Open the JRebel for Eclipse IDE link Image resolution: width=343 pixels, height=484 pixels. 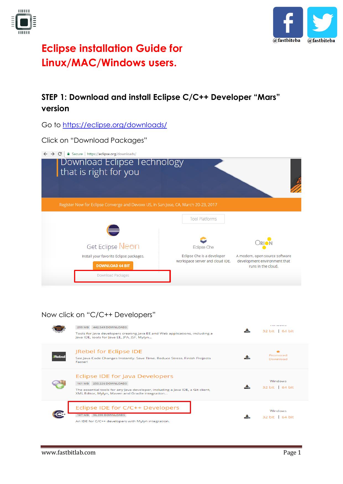tap(109, 352)
